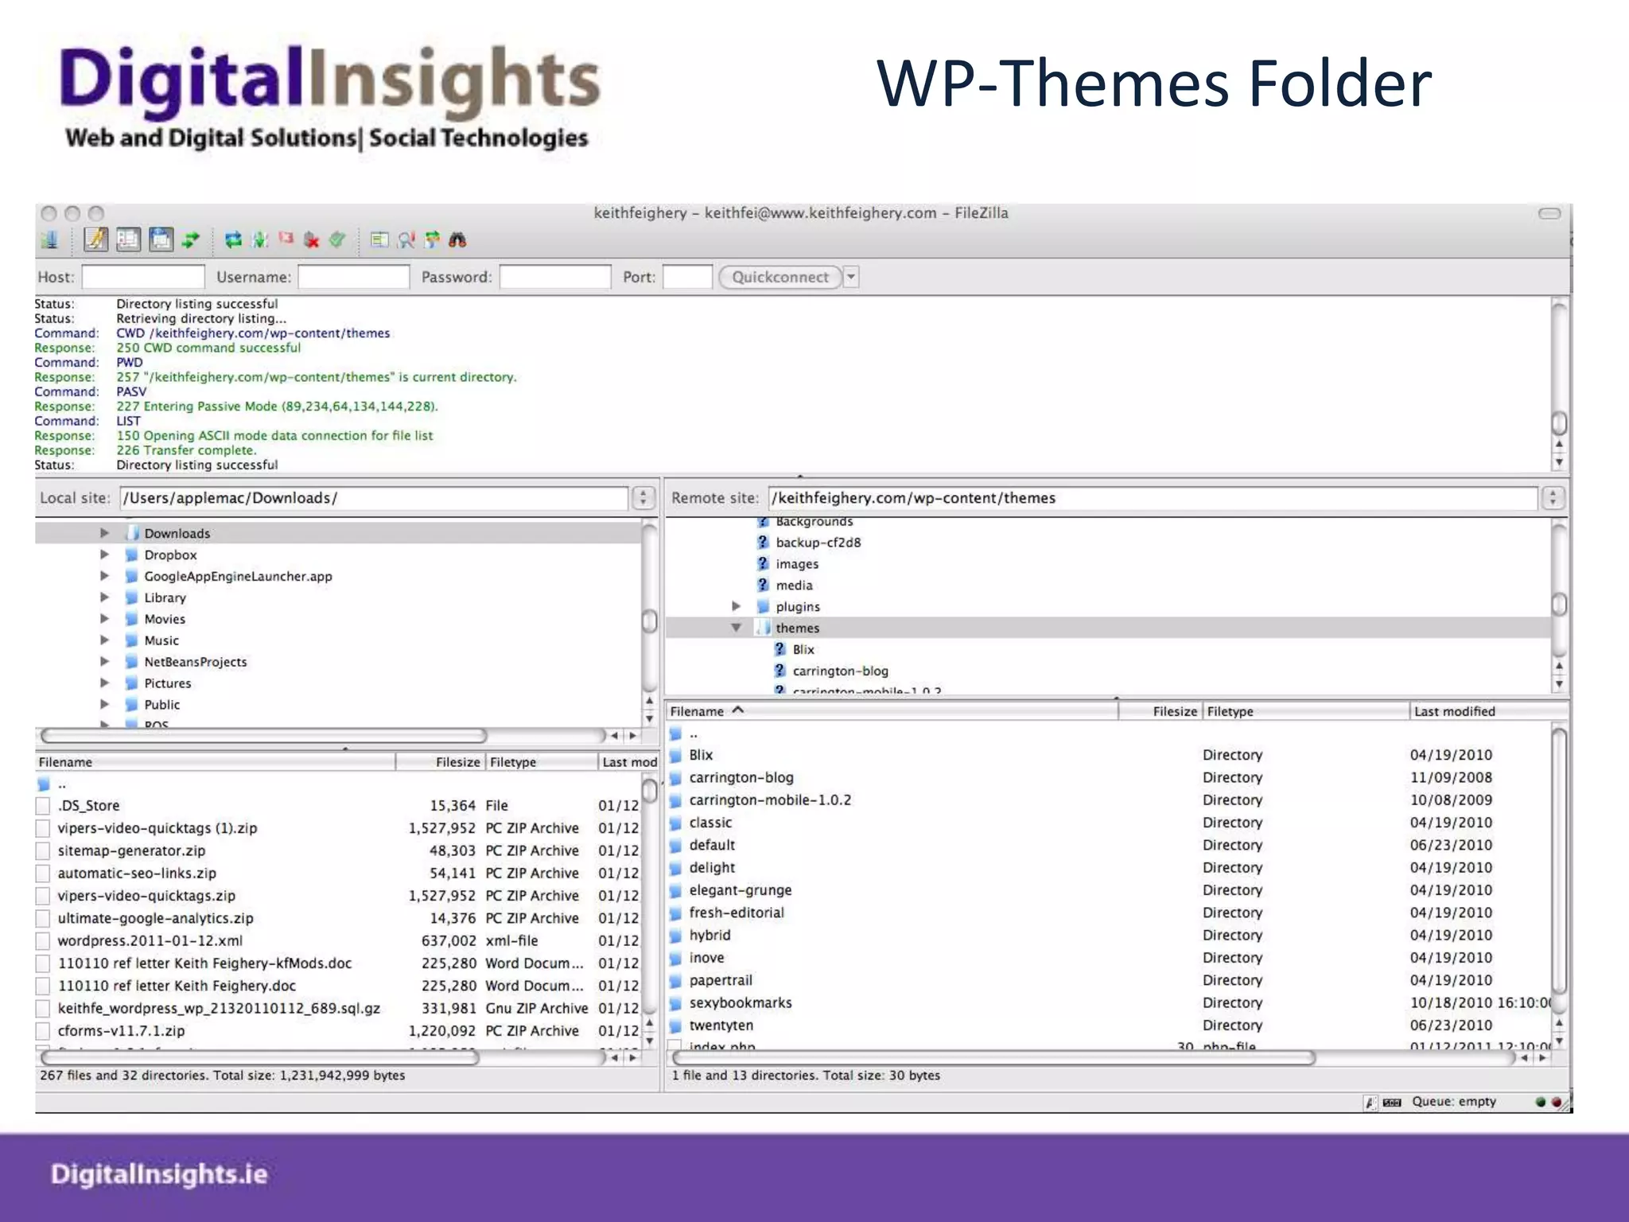1629x1222 pixels.
Task: Click the Quickconnect button
Action: [780, 277]
